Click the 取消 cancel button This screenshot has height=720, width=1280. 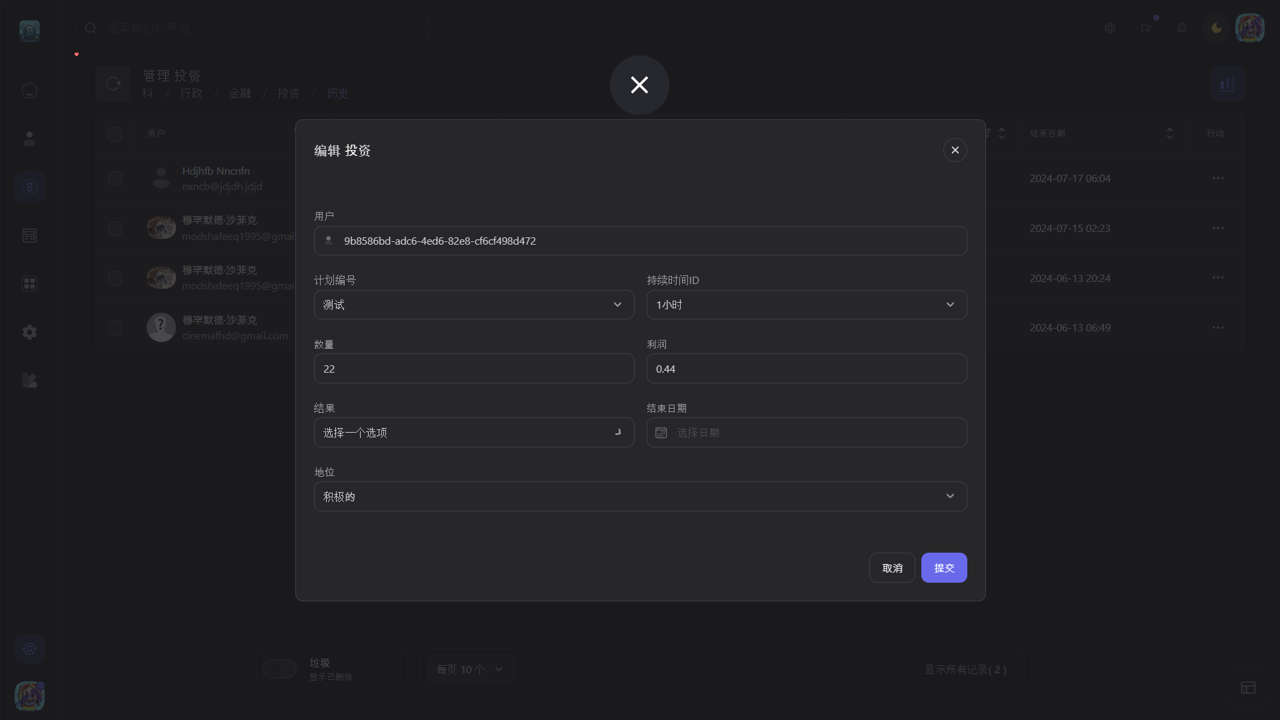pos(892,568)
